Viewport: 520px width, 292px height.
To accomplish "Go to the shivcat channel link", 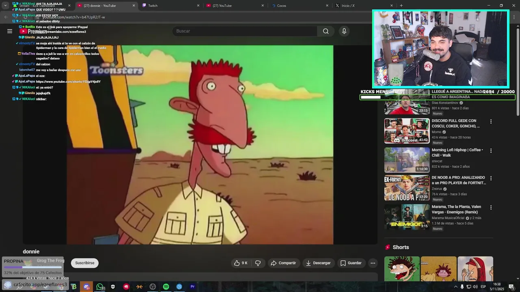I will (x=438, y=161).
